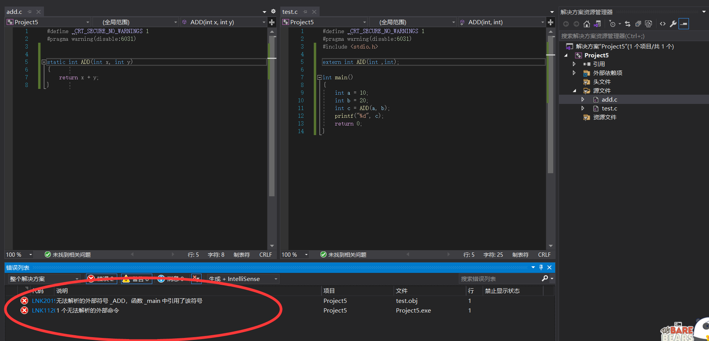This screenshot has width=709, height=341.
Task: Click the red error icon on LNK2019 row
Action: coord(24,301)
